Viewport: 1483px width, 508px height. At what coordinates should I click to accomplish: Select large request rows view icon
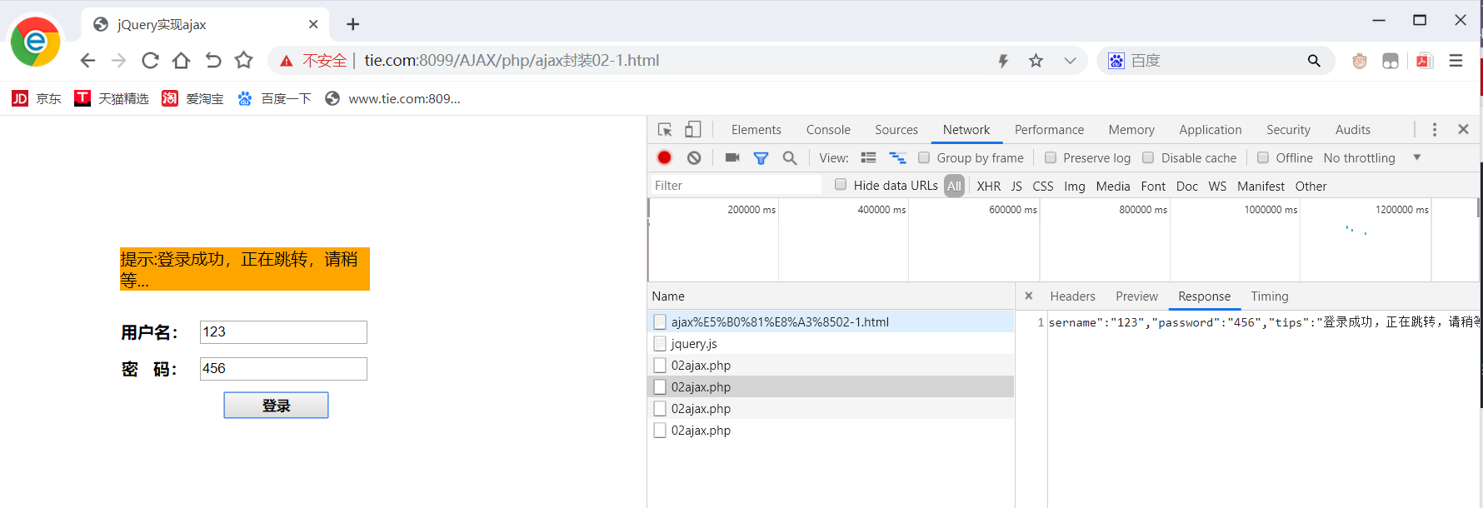[868, 157]
